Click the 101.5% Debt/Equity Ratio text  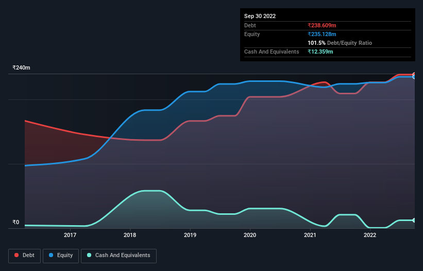tap(340, 43)
